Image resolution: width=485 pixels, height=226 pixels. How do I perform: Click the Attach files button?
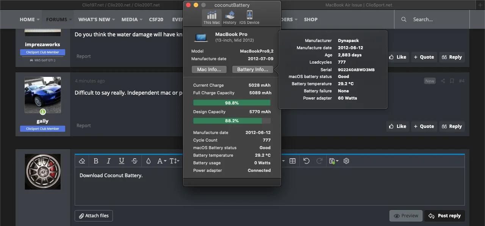click(x=94, y=216)
